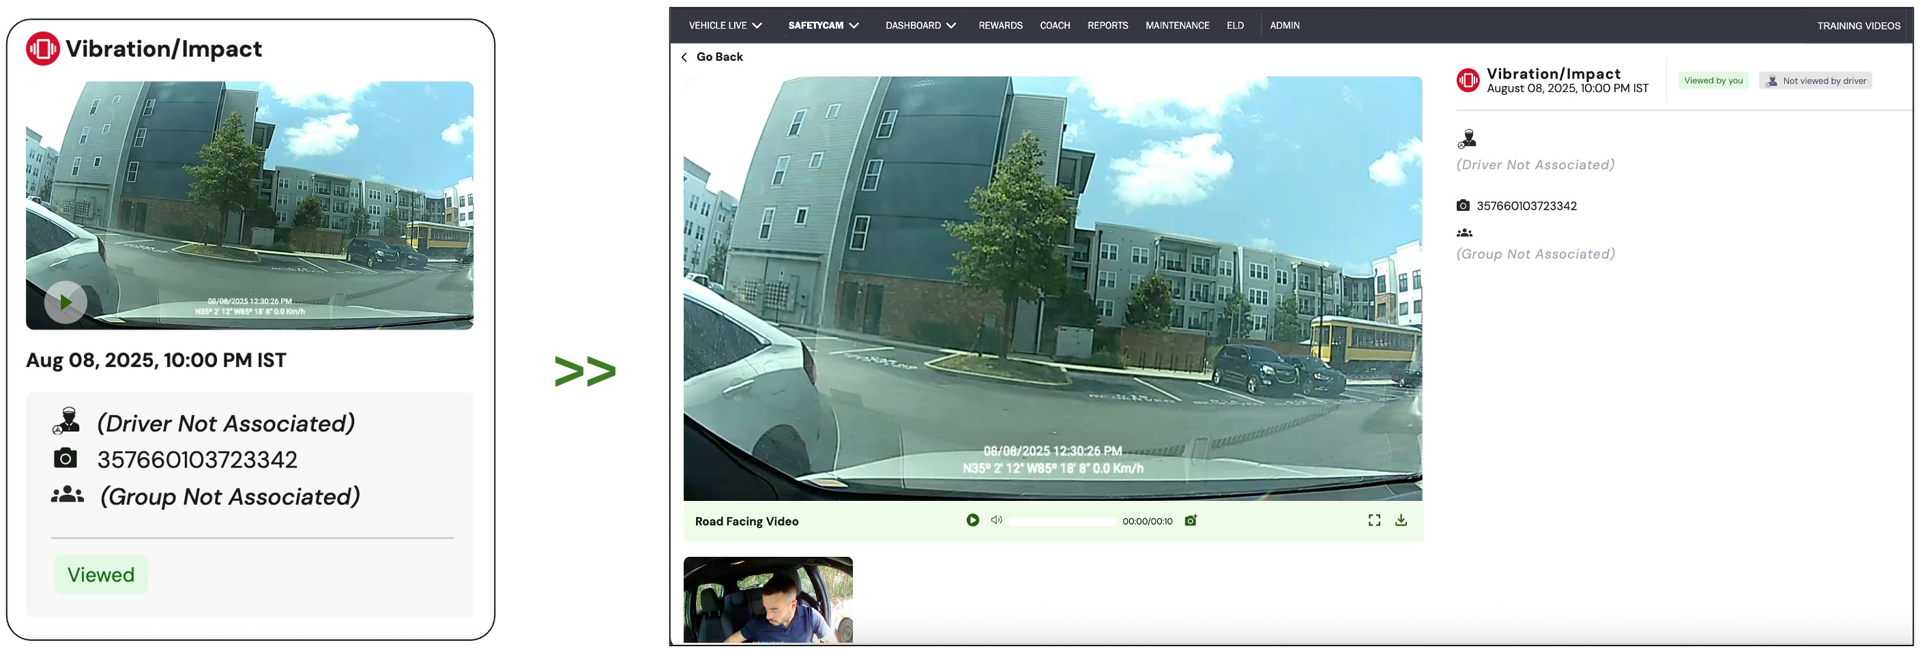Download the road facing video
Image resolution: width=1920 pixels, height=651 pixels.
tap(1401, 520)
